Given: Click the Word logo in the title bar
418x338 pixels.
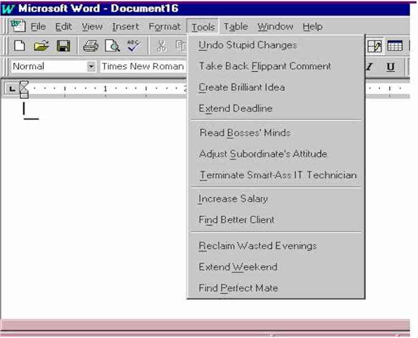Looking at the screenshot, I should click(8, 8).
